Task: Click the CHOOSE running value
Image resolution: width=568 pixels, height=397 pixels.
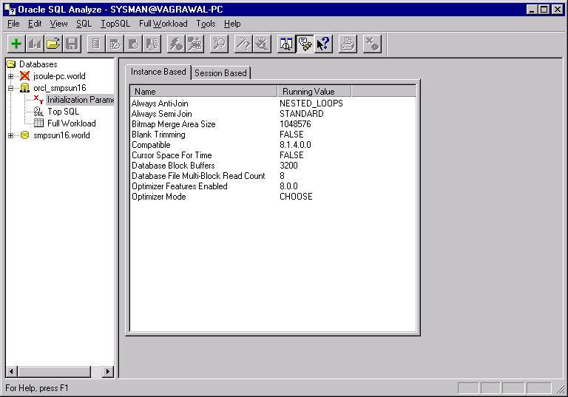Action: (x=296, y=197)
